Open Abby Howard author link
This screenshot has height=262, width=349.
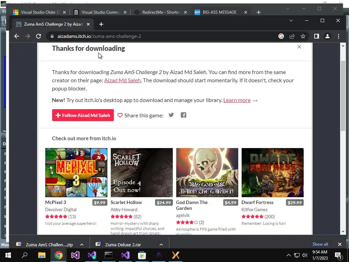click(x=124, y=210)
